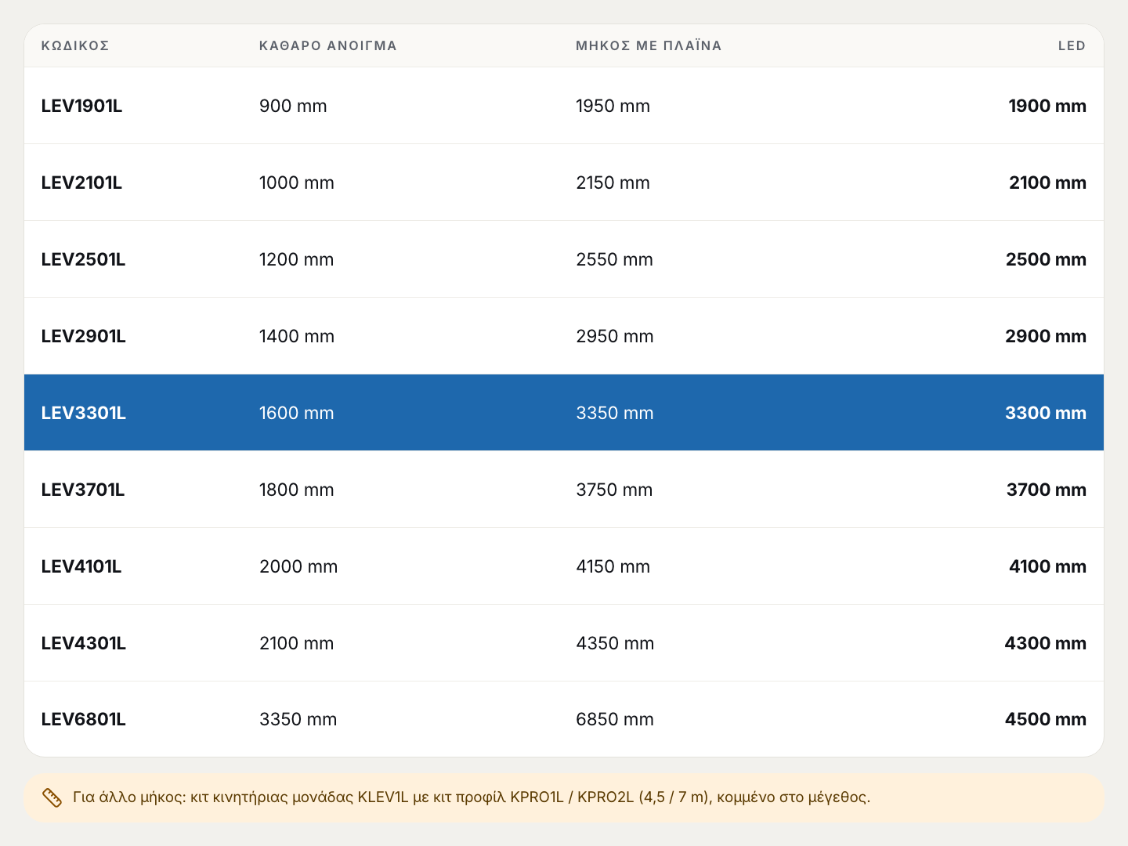Select the LEV1901L product code

click(81, 106)
